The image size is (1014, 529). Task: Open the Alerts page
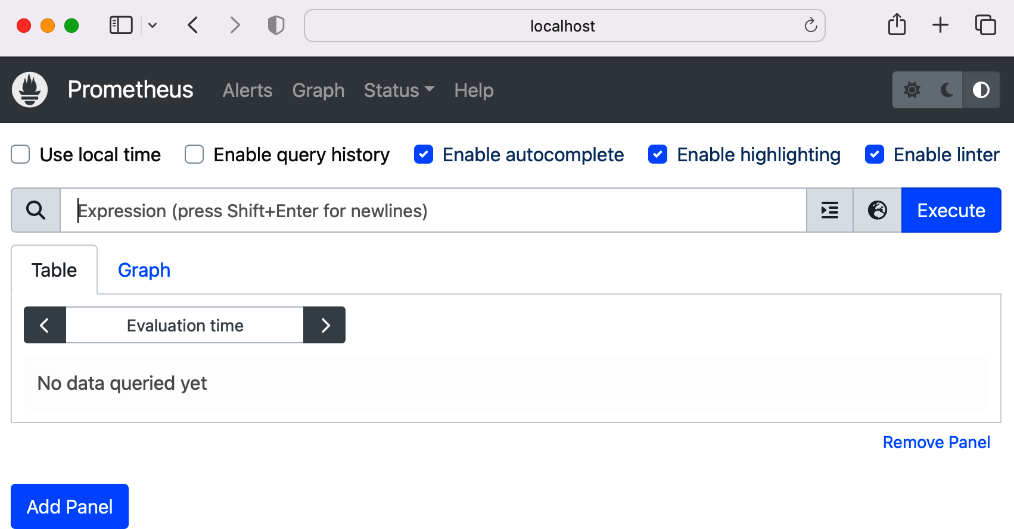(247, 90)
